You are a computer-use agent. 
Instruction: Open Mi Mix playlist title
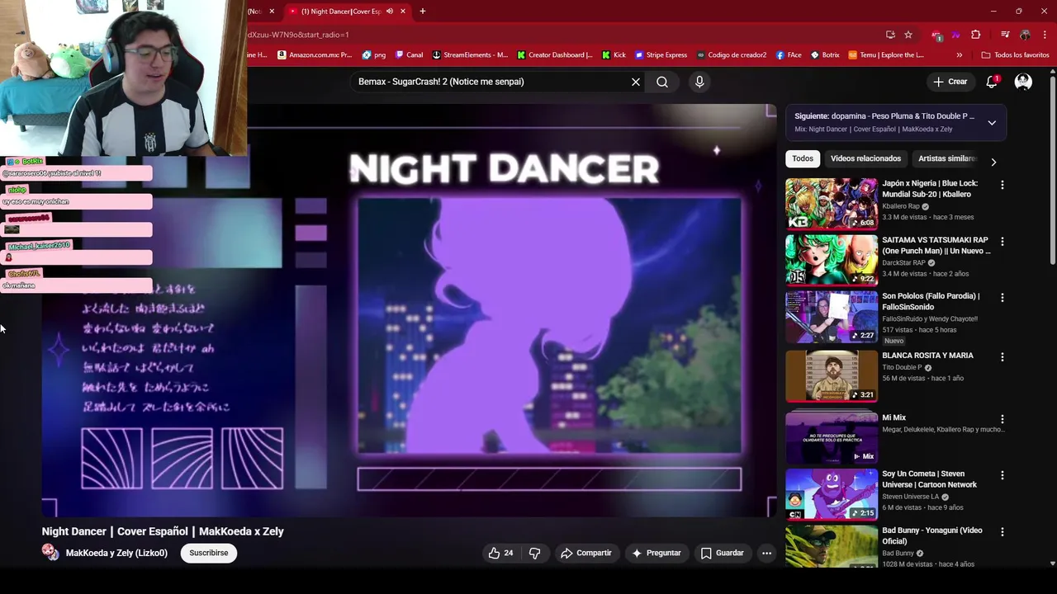click(x=894, y=417)
